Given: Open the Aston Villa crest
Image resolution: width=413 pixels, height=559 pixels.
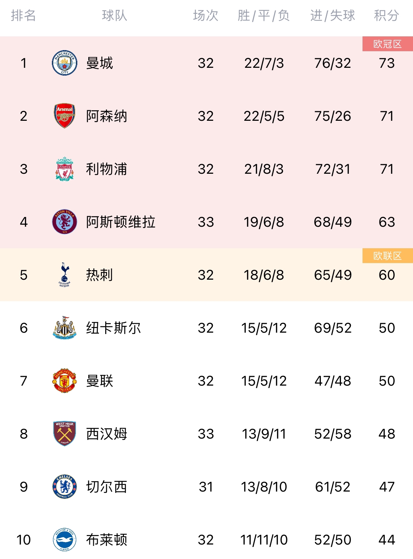Looking at the screenshot, I should [x=65, y=222].
